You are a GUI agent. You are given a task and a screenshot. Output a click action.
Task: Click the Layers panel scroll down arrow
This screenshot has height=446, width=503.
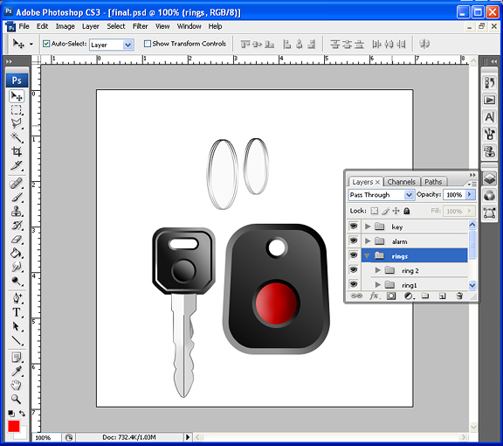coord(472,285)
